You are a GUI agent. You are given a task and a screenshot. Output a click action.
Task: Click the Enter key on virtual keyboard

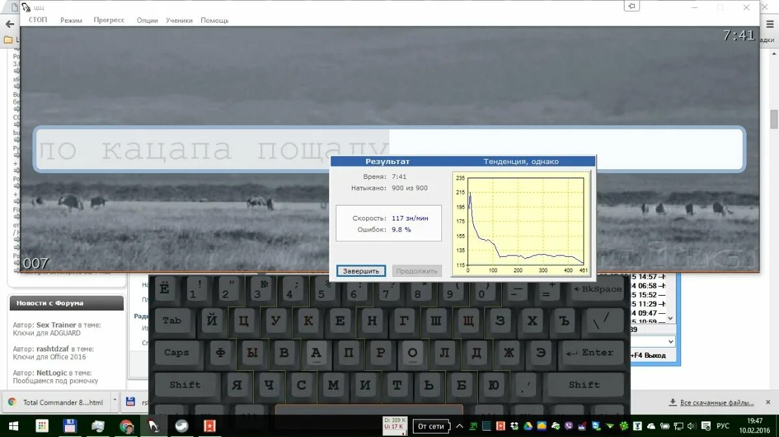point(593,353)
